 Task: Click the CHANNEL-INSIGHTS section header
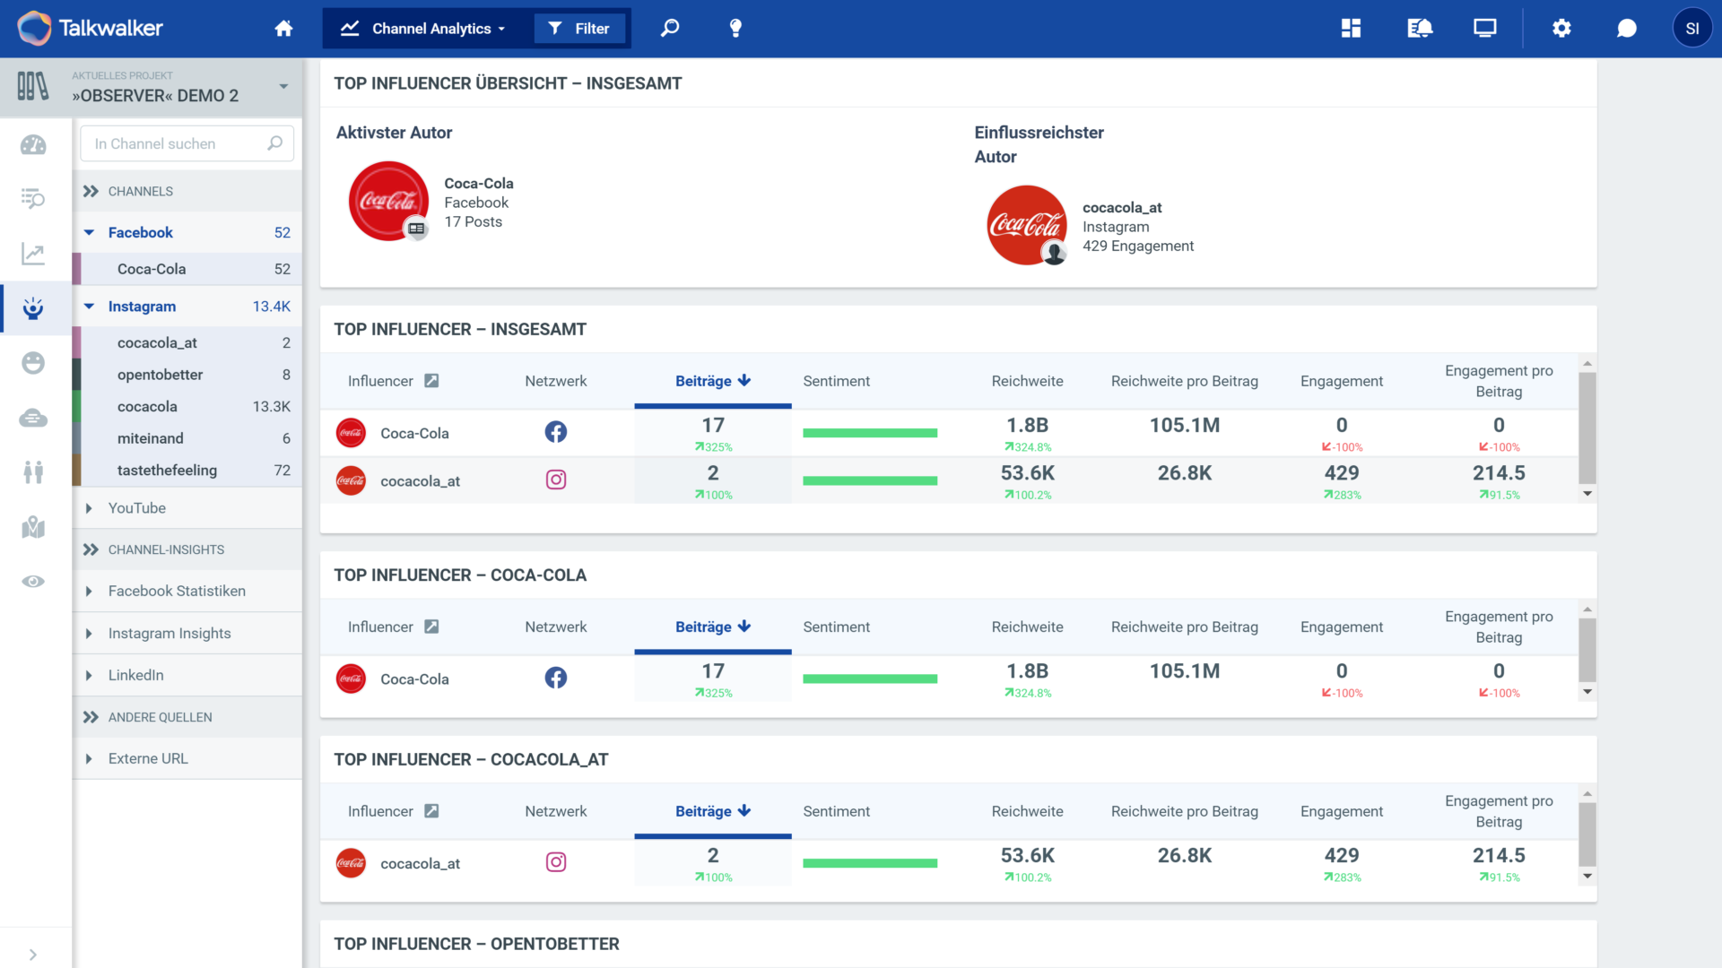click(x=187, y=549)
